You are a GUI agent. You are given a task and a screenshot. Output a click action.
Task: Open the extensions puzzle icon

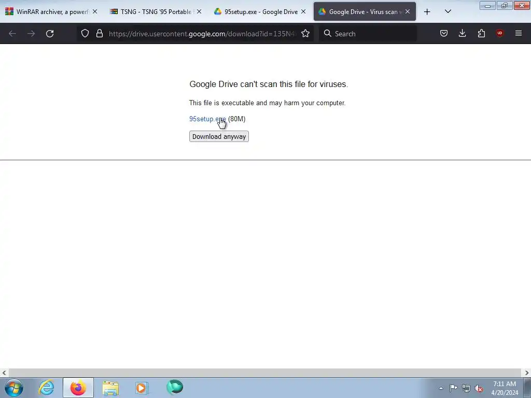pyautogui.click(x=481, y=33)
